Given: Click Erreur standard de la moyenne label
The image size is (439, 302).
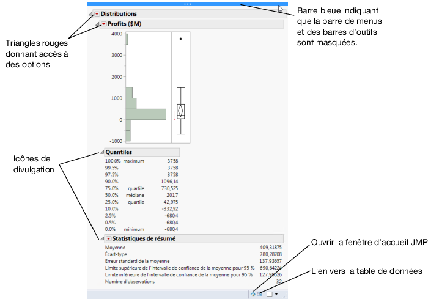Looking at the screenshot, I should (x=137, y=261).
